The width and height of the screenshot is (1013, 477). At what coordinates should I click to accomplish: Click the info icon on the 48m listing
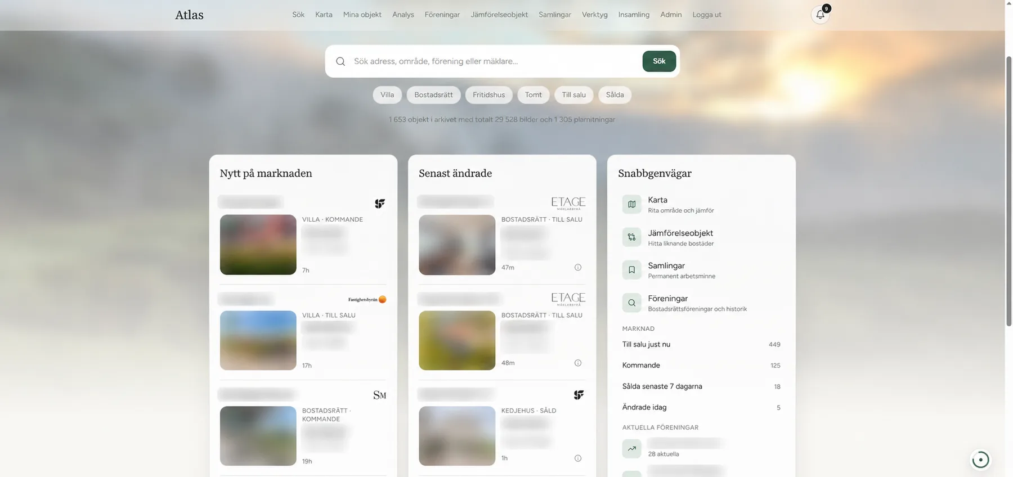point(577,363)
